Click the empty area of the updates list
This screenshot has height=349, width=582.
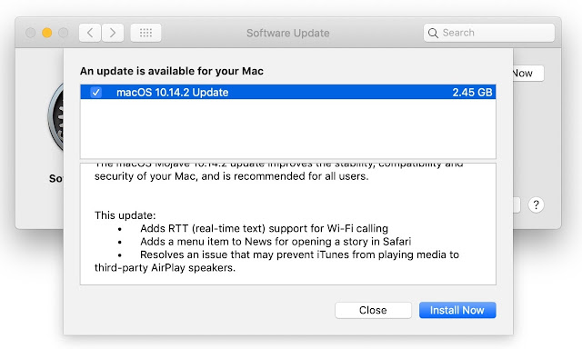click(x=288, y=129)
